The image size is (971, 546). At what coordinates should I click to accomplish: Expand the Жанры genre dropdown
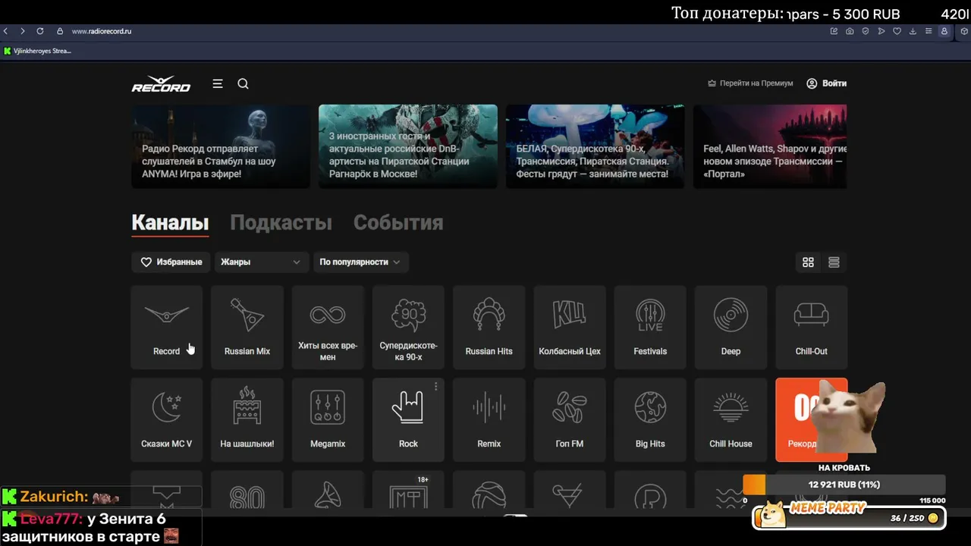pos(262,262)
